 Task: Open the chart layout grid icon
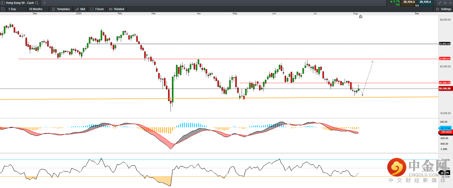point(3,9)
